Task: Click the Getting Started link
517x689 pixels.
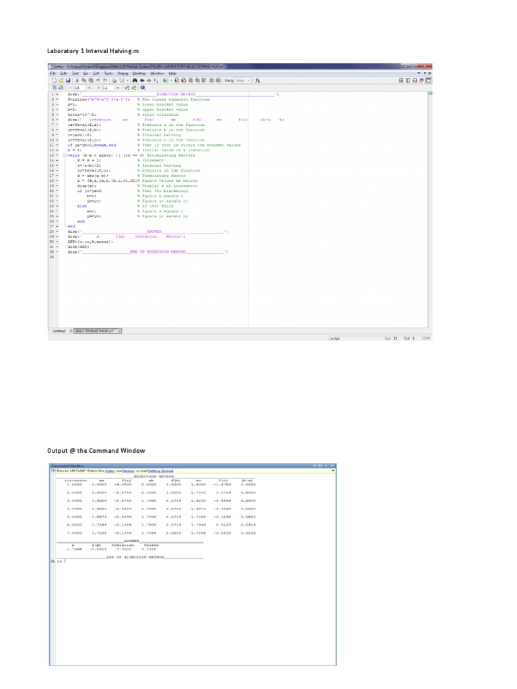Action: coord(161,470)
